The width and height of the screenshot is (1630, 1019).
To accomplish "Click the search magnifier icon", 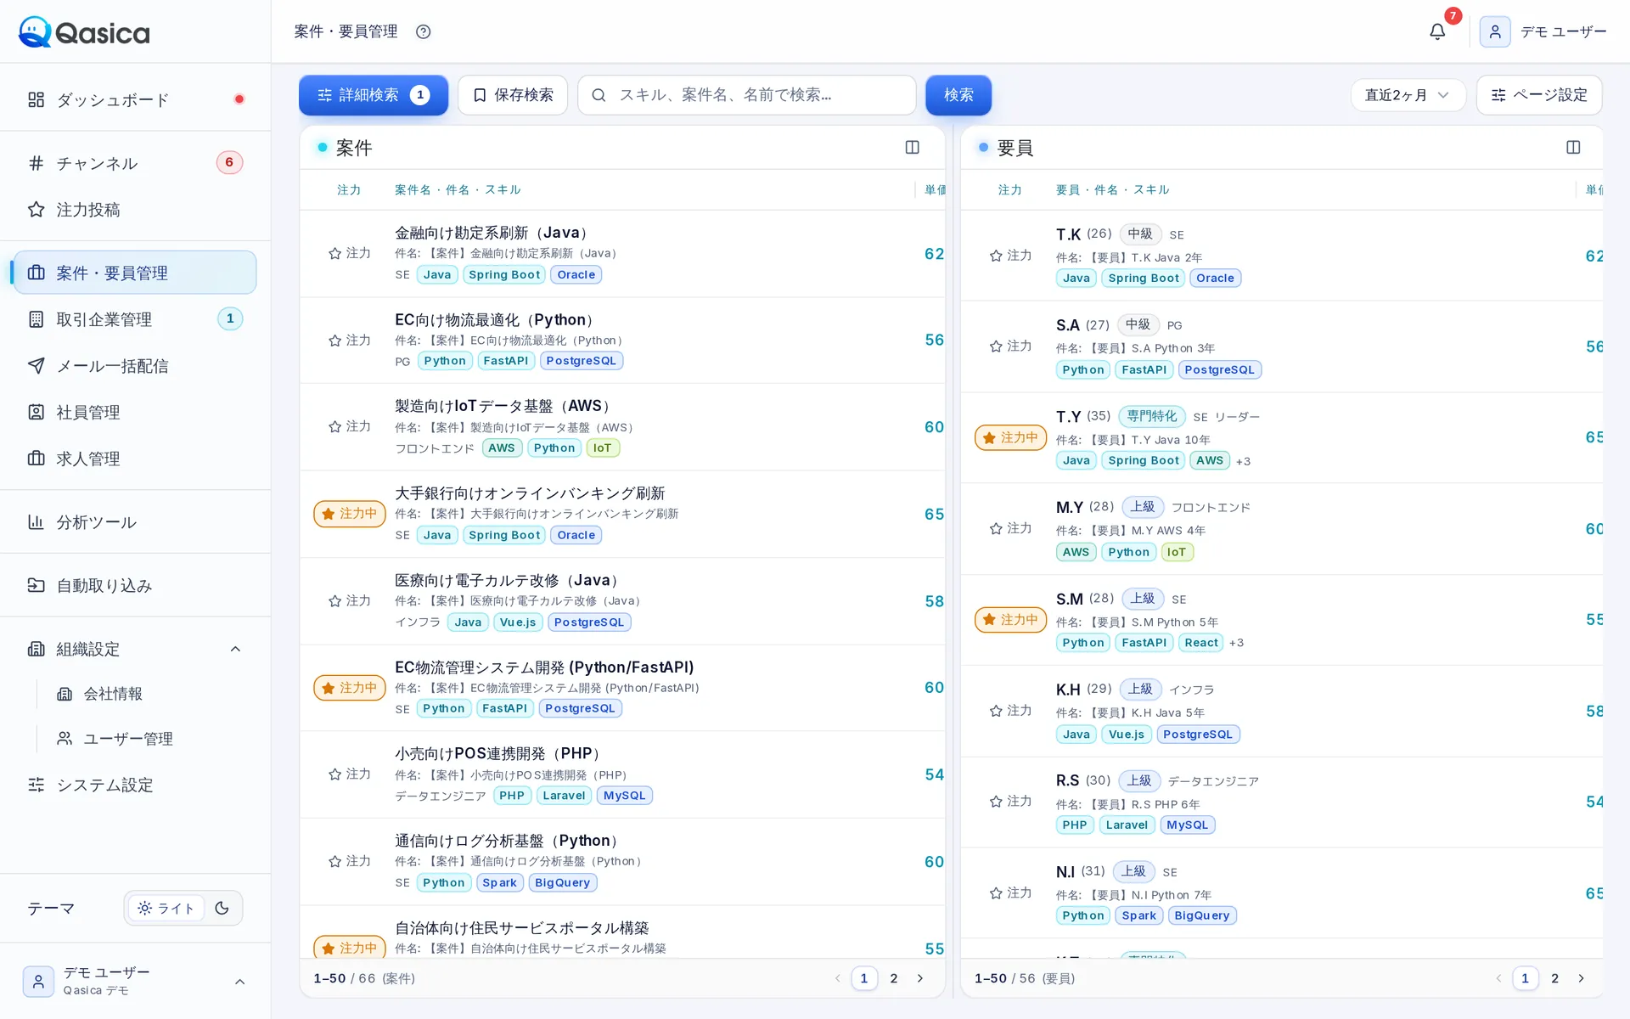I will click(599, 95).
